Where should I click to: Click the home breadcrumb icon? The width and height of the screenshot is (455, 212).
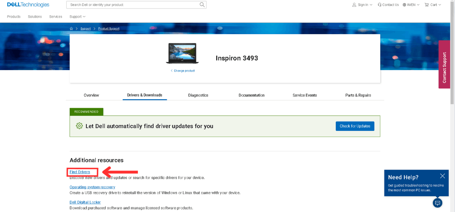point(71,29)
